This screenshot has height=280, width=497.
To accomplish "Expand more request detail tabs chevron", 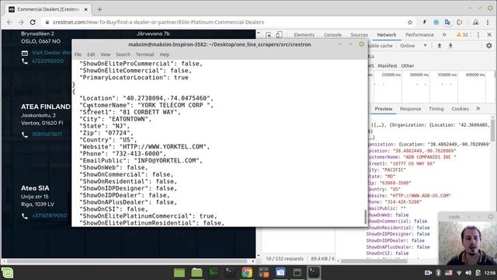I will pos(478,109).
